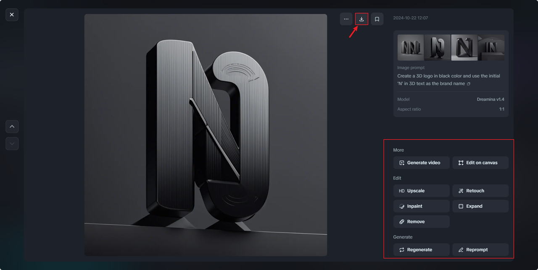Click the Reprompt button
538x270 pixels.
(480, 250)
